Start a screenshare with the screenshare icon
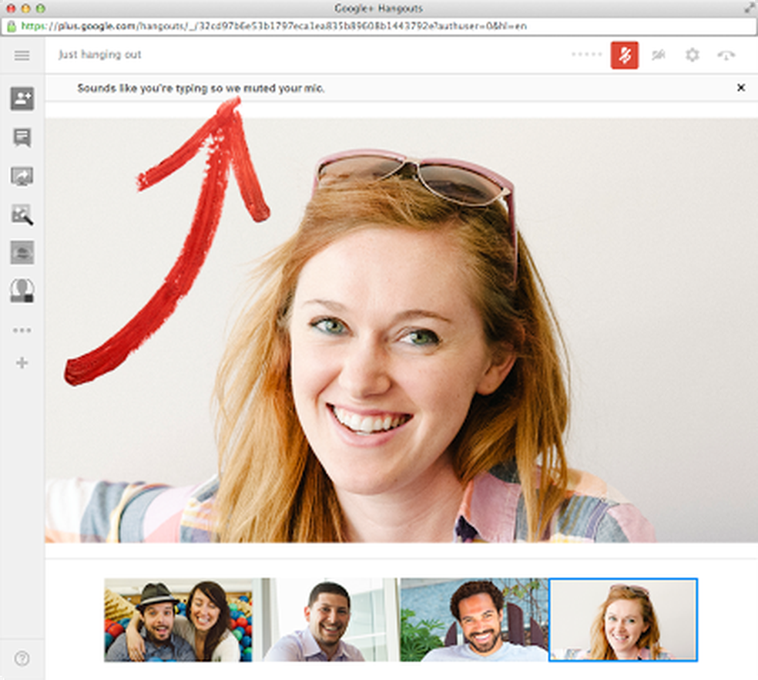758x680 pixels. click(22, 176)
